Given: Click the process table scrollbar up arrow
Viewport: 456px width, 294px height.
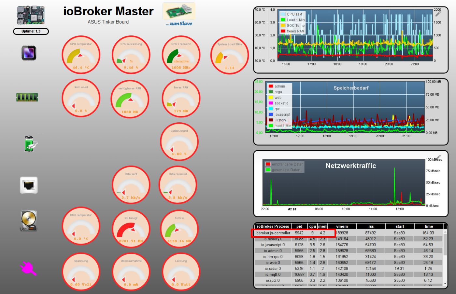Looking at the screenshot, I should point(446,232).
